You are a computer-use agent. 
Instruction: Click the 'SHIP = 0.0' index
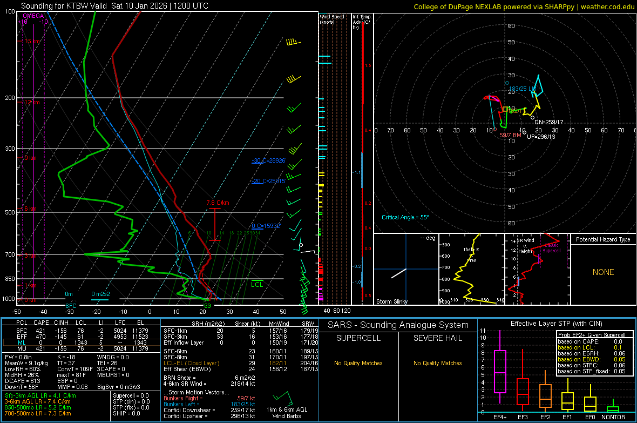pos(126,413)
